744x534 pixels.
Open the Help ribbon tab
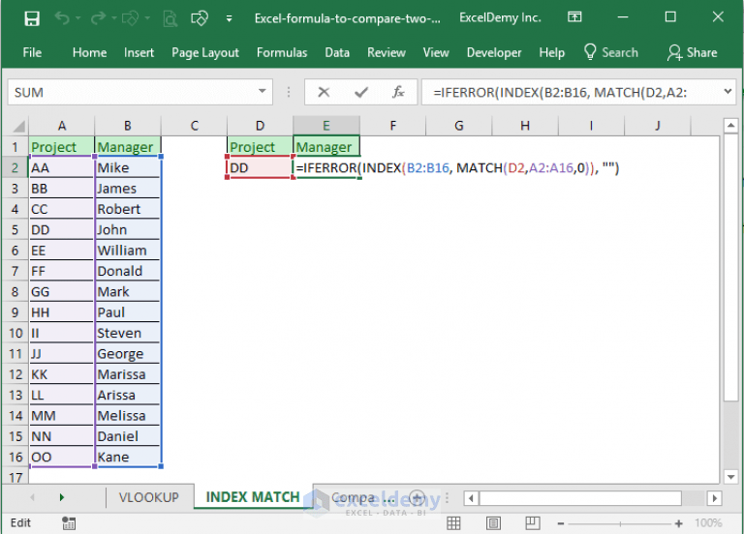pyautogui.click(x=551, y=52)
